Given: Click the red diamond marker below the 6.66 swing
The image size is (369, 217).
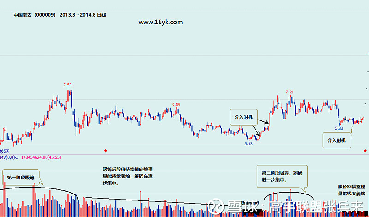Looking at the screenshot, I should [106, 151].
